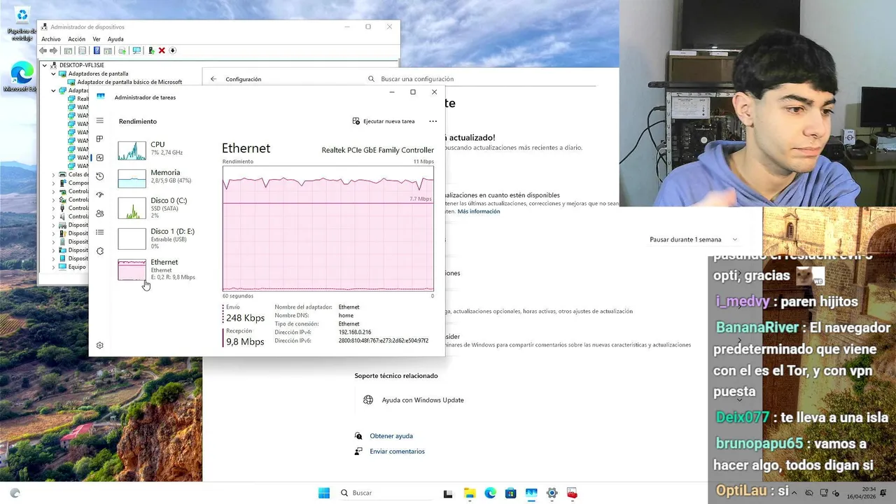Select Performance page icon in Task Manager

(100, 157)
